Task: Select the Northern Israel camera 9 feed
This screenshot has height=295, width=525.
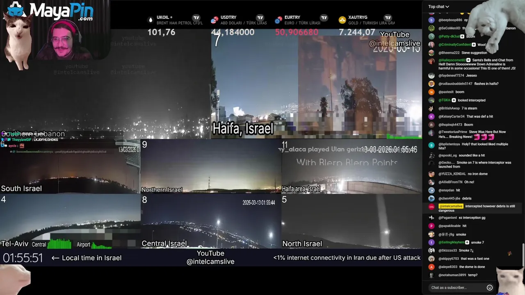Action: click(x=211, y=167)
